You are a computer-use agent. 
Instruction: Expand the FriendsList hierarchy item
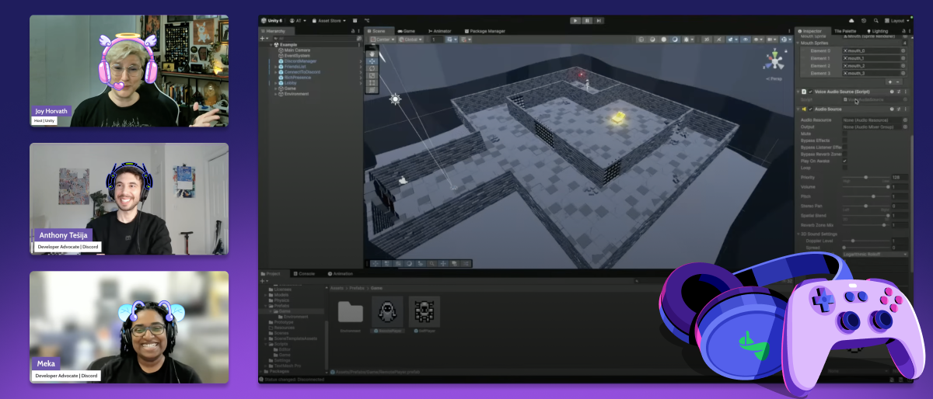point(275,67)
